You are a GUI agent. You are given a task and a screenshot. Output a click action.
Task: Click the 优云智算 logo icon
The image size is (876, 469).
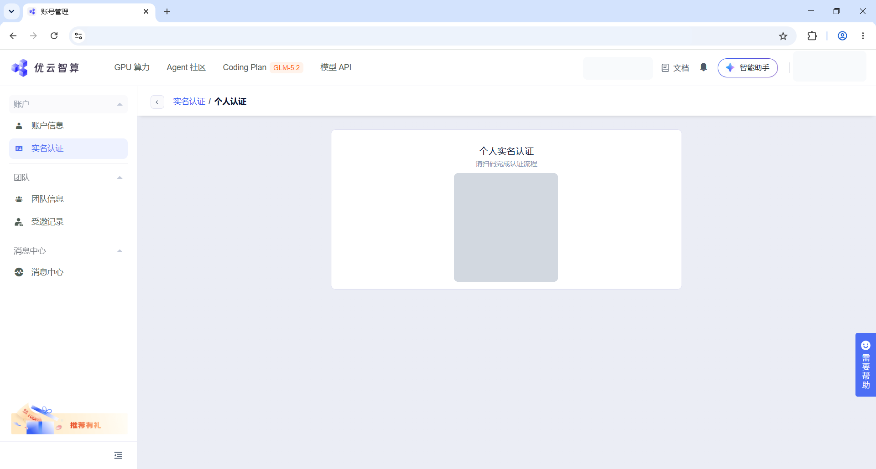20,68
